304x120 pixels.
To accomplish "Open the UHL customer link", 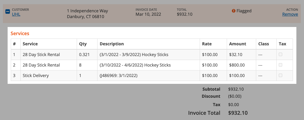I will click(x=16, y=14).
